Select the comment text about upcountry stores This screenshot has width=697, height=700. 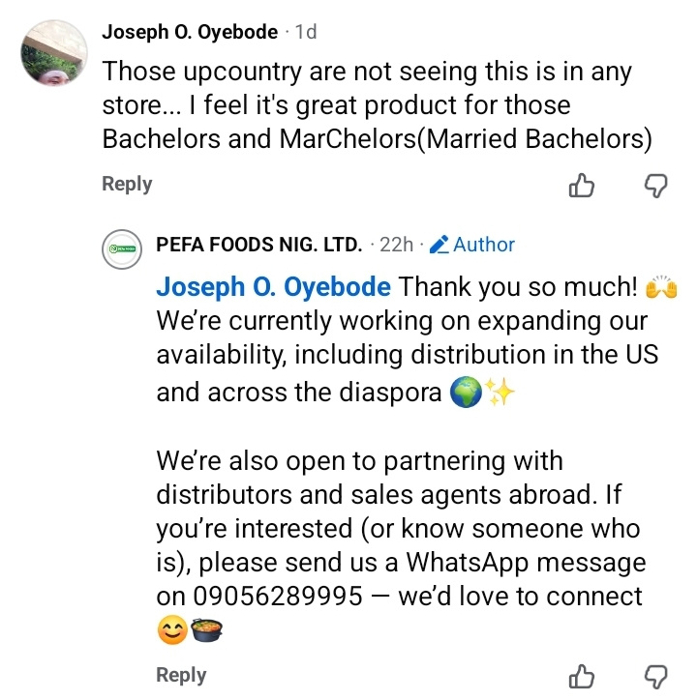point(377,104)
